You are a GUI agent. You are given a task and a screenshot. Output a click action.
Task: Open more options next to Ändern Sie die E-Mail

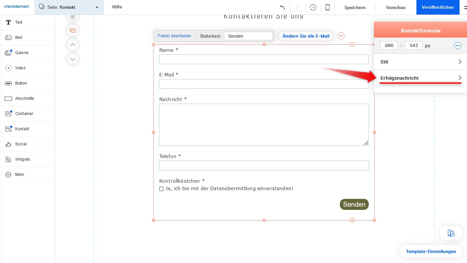pos(341,36)
